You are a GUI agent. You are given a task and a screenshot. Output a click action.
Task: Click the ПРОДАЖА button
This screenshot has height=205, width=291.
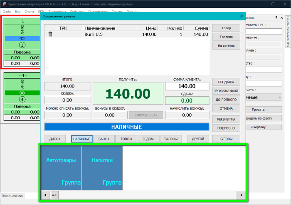point(226,82)
